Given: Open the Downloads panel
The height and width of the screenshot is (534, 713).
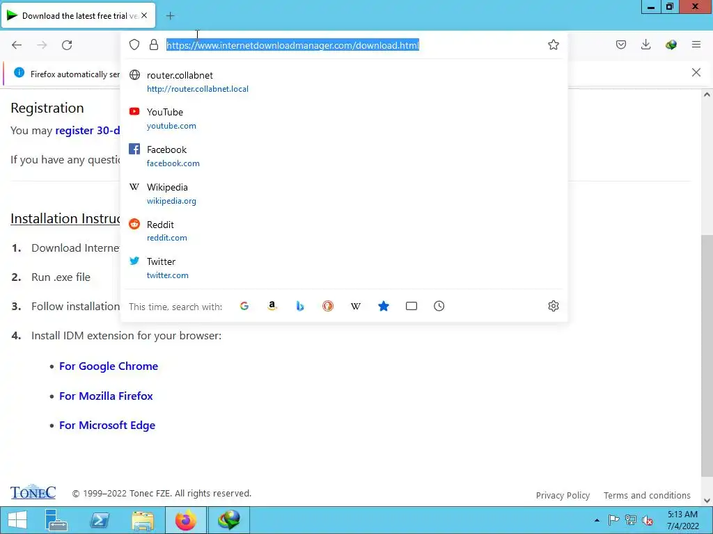Looking at the screenshot, I should click(645, 44).
